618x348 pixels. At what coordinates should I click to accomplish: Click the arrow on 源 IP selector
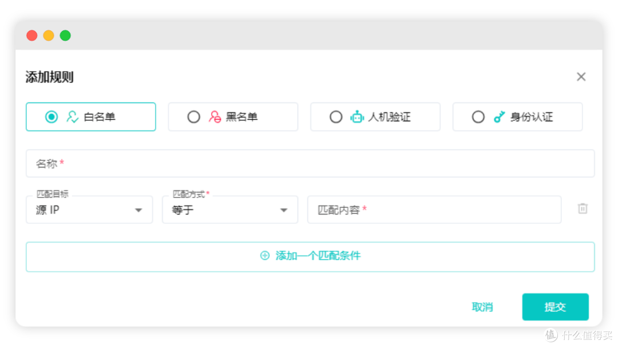click(138, 210)
